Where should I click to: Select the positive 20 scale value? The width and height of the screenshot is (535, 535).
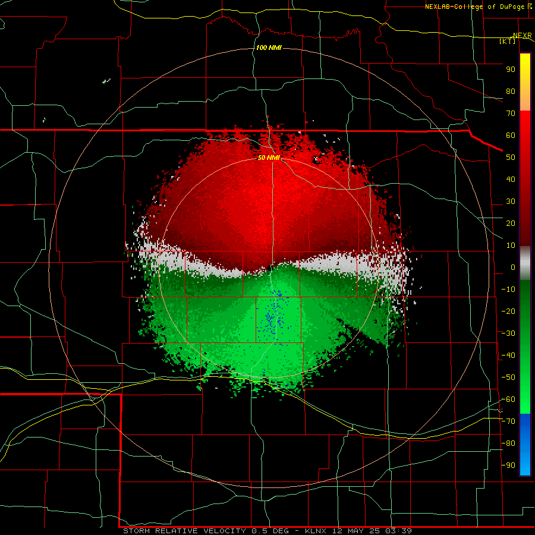pos(511,224)
